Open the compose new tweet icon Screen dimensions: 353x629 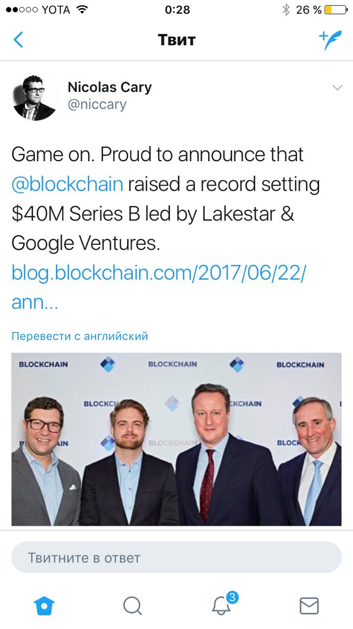pos(330,40)
